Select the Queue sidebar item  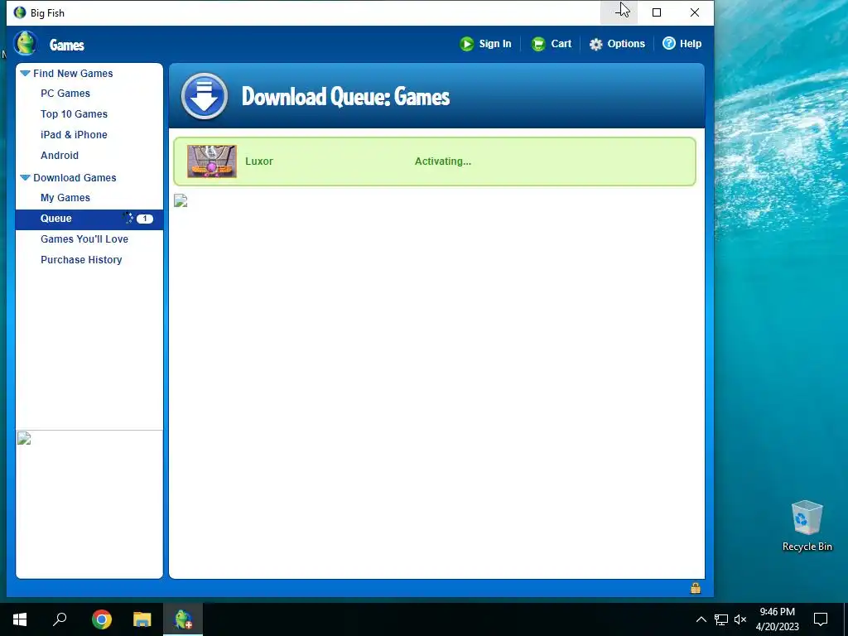89,219
